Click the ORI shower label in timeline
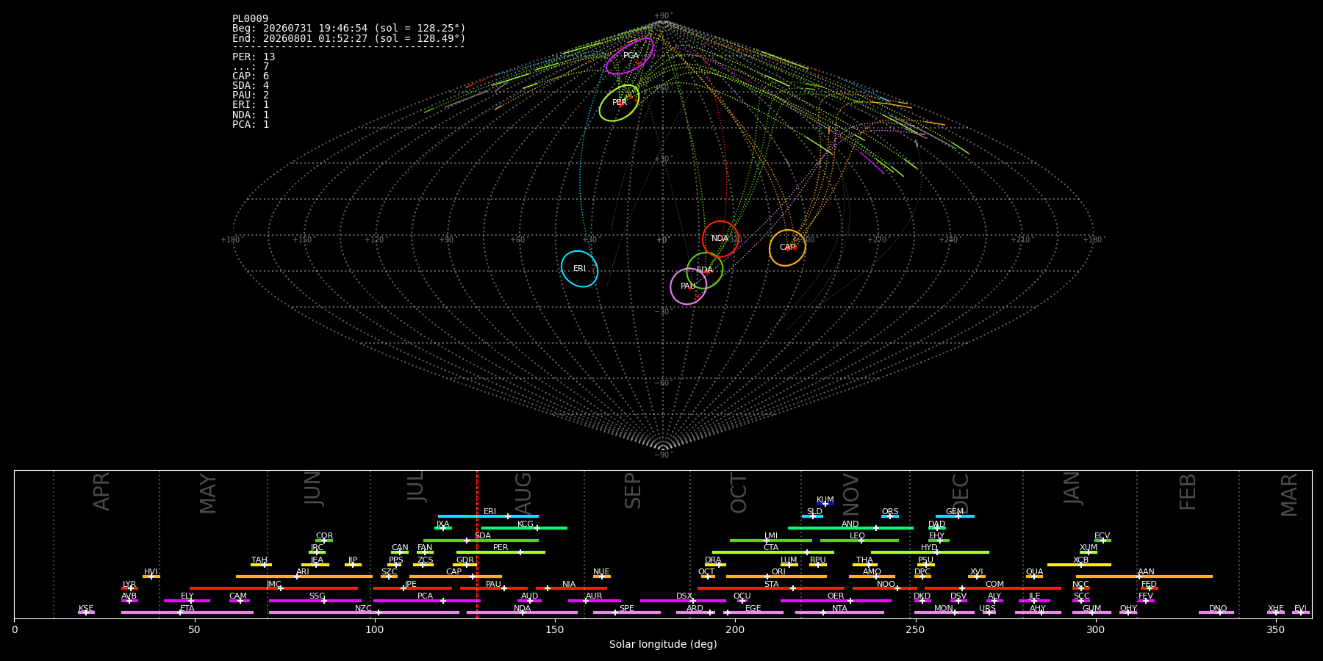The image size is (1323, 661). tap(778, 572)
